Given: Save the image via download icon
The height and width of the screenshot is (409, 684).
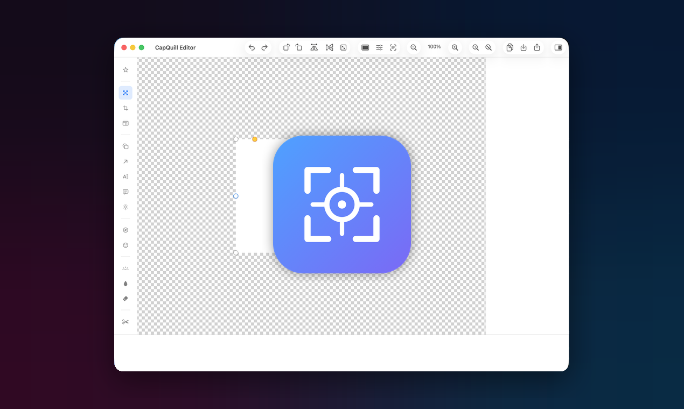Looking at the screenshot, I should (524, 47).
